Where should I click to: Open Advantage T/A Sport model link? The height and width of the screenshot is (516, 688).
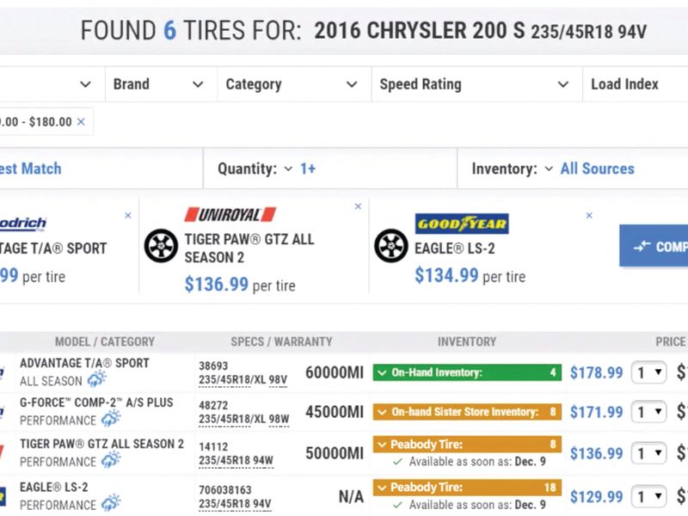pos(84,363)
